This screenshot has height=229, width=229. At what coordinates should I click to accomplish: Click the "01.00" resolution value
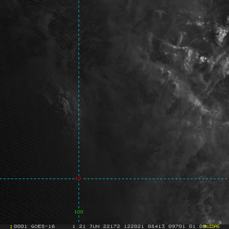pyautogui.click(x=197, y=226)
